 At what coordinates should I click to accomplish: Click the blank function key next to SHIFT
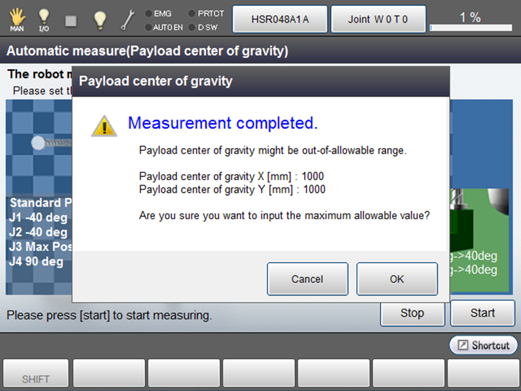[x=109, y=374]
